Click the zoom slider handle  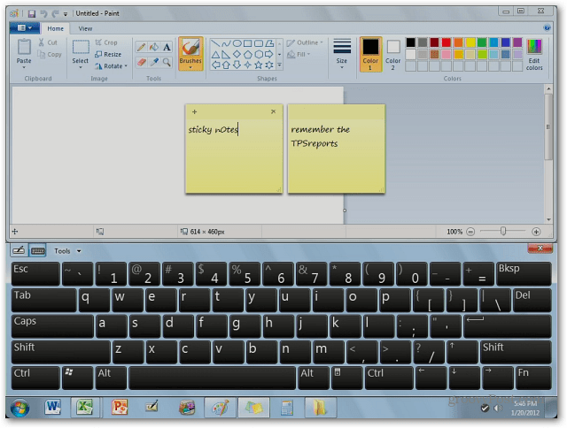pos(503,232)
